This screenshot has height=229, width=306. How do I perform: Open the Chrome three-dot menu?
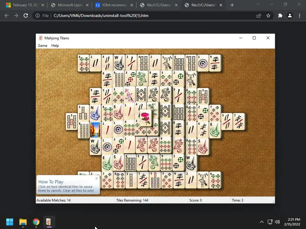click(299, 16)
